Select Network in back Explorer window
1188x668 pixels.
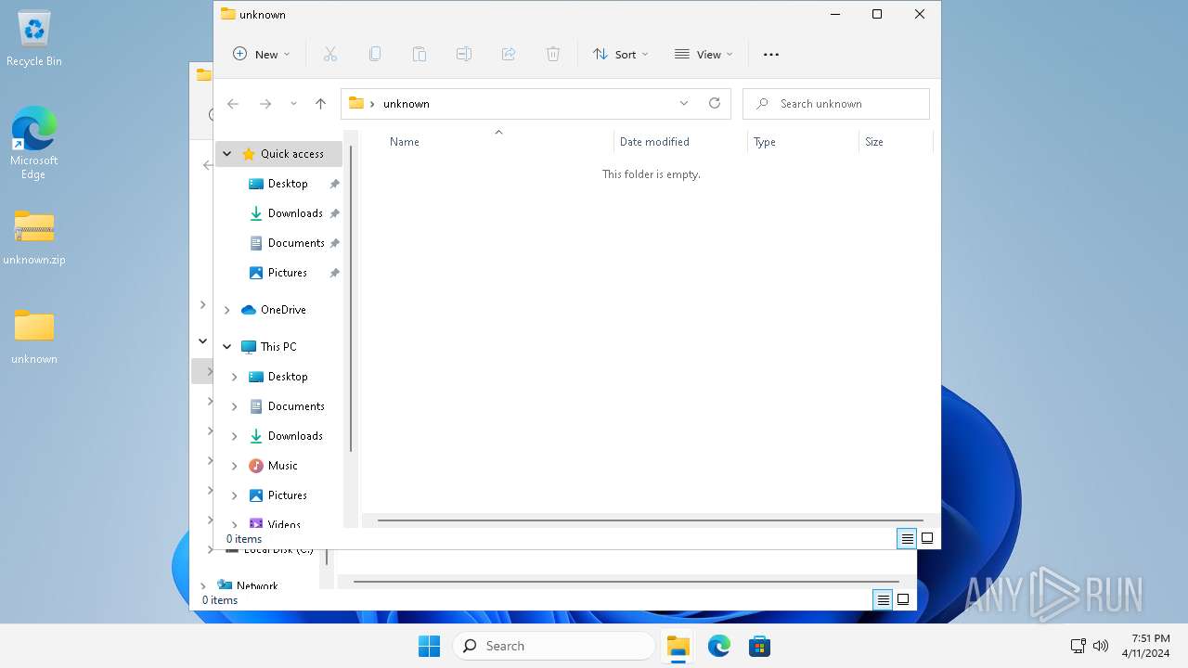[257, 586]
